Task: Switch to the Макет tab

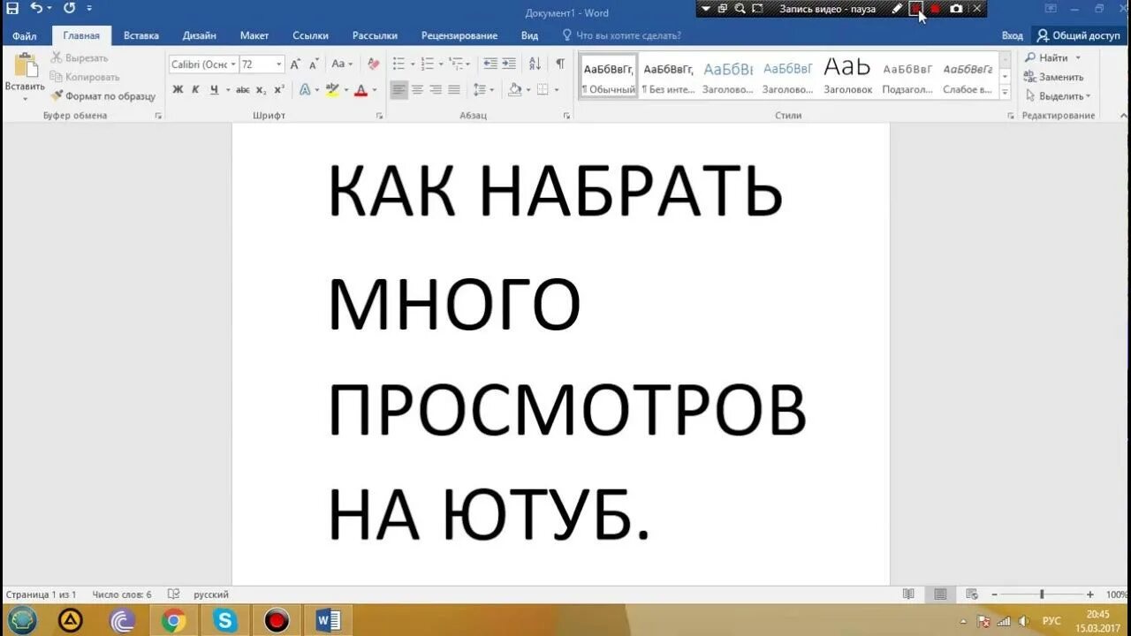Action: [254, 35]
